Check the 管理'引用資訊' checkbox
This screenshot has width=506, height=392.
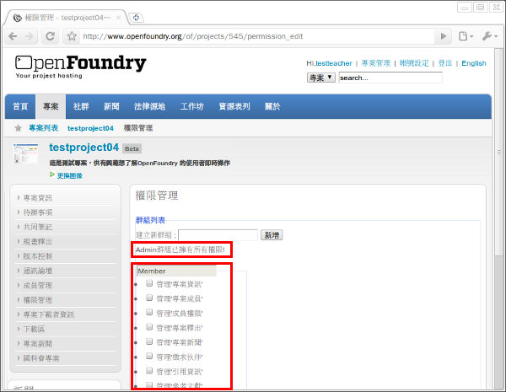coord(149,370)
